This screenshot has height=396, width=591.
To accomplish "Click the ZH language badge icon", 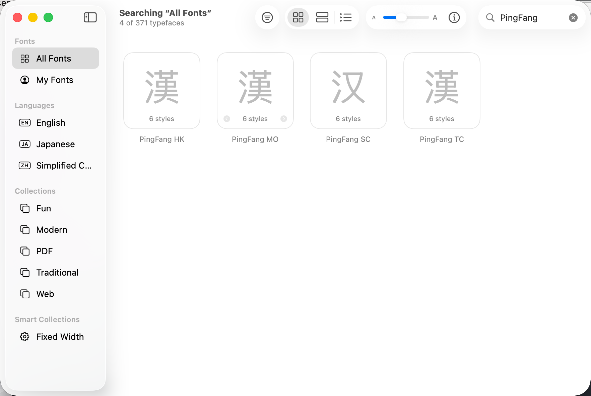I will (x=25, y=166).
